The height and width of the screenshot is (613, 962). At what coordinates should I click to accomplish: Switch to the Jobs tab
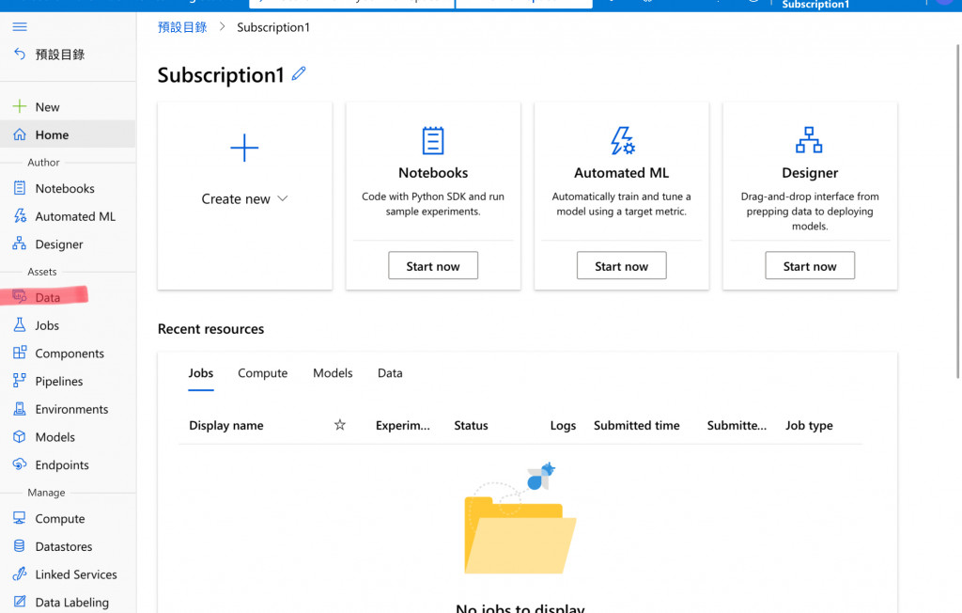click(x=201, y=373)
